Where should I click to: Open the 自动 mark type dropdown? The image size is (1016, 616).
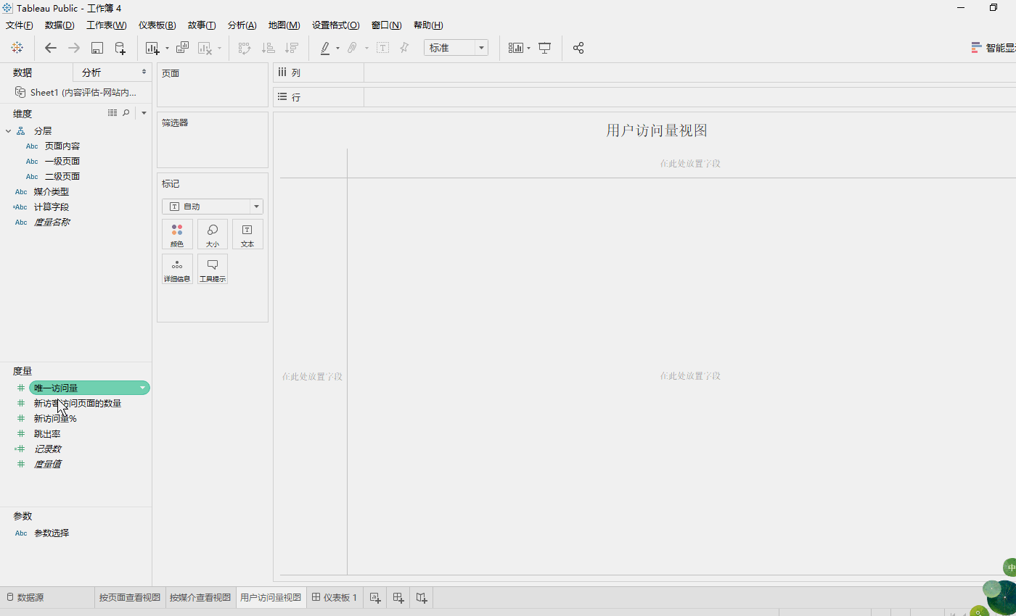pos(213,207)
